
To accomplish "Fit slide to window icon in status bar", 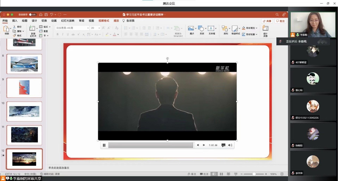I will coord(282,174).
